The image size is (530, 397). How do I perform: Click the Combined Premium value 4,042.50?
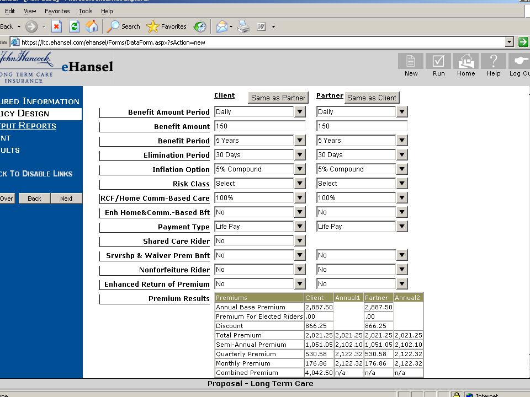[319, 373]
